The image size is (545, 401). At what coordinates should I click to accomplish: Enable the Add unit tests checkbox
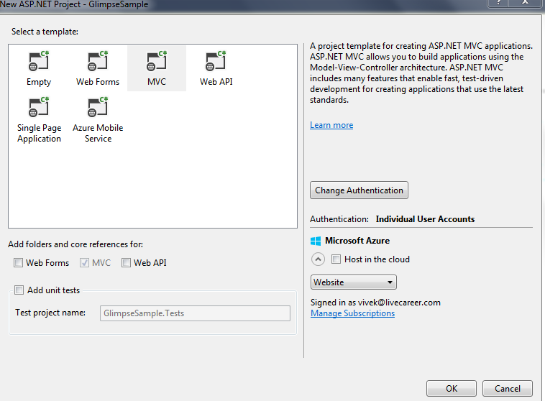tap(19, 290)
